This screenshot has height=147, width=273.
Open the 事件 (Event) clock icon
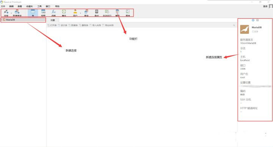pos(64,13)
